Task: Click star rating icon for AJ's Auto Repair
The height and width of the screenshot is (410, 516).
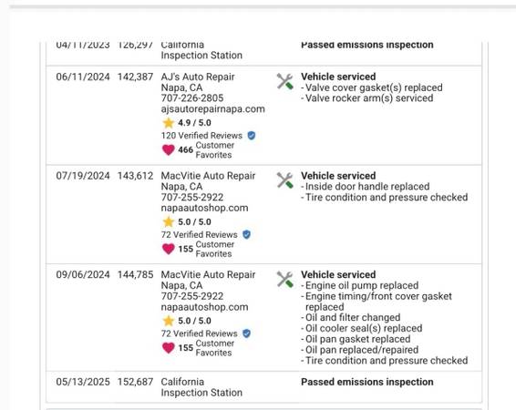Action: point(168,123)
